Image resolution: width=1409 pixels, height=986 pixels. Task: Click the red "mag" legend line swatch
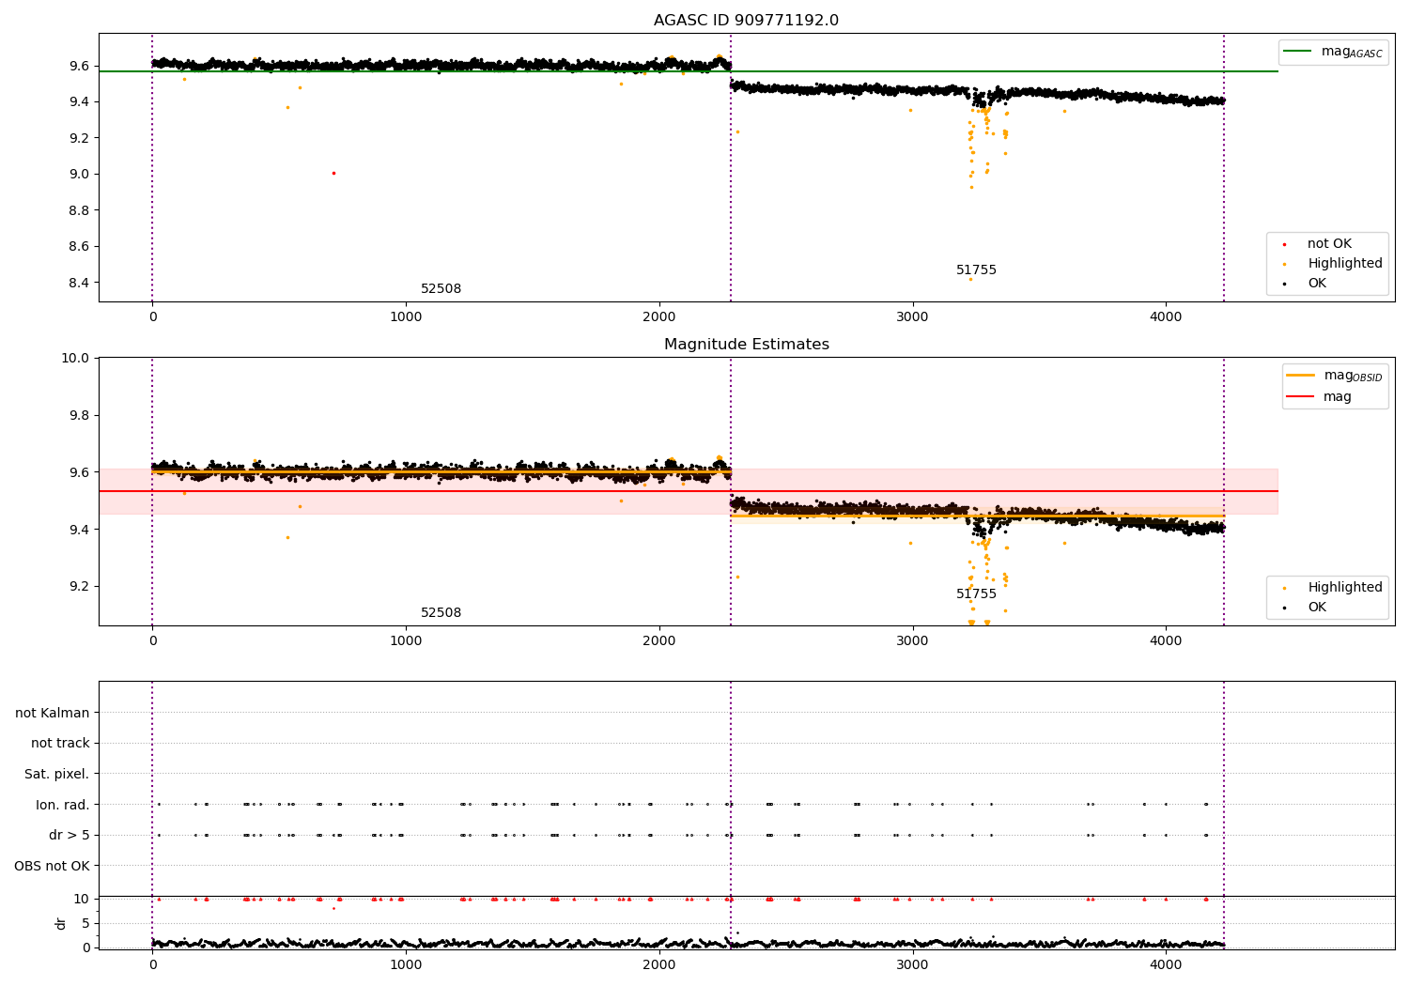pos(1301,396)
